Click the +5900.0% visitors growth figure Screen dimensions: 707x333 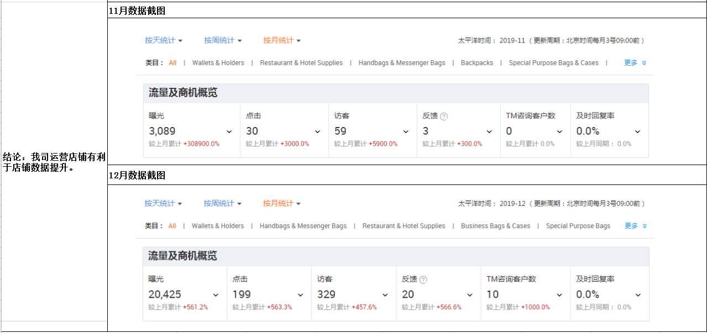tap(383, 144)
